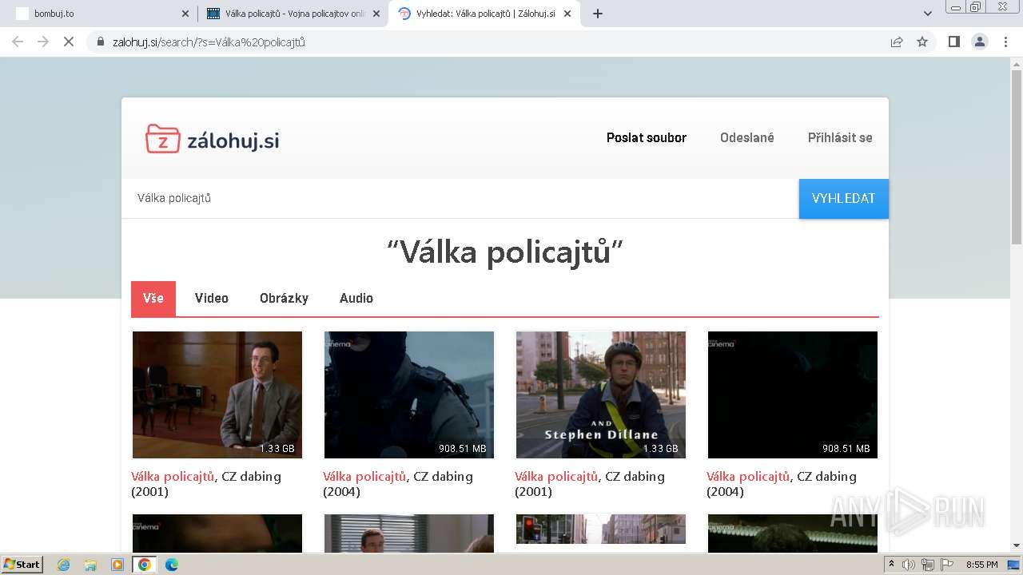Select the Audio filter tab

click(356, 298)
